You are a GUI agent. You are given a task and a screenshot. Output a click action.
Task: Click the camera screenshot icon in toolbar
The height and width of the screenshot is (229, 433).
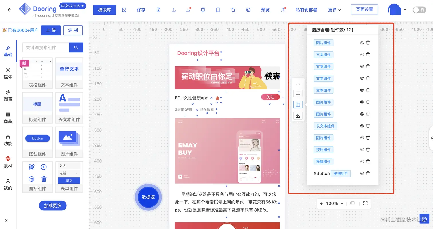point(248,10)
